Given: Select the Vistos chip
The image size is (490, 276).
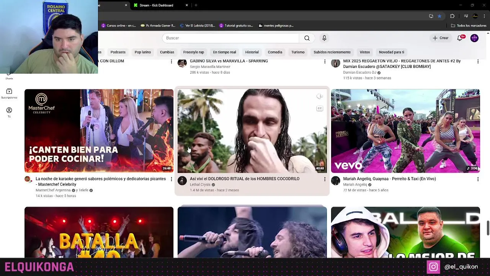Looking at the screenshot, I should coord(365,52).
